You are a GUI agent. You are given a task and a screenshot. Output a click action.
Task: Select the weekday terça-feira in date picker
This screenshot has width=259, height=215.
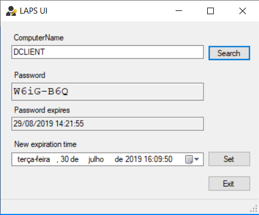[x=34, y=159]
